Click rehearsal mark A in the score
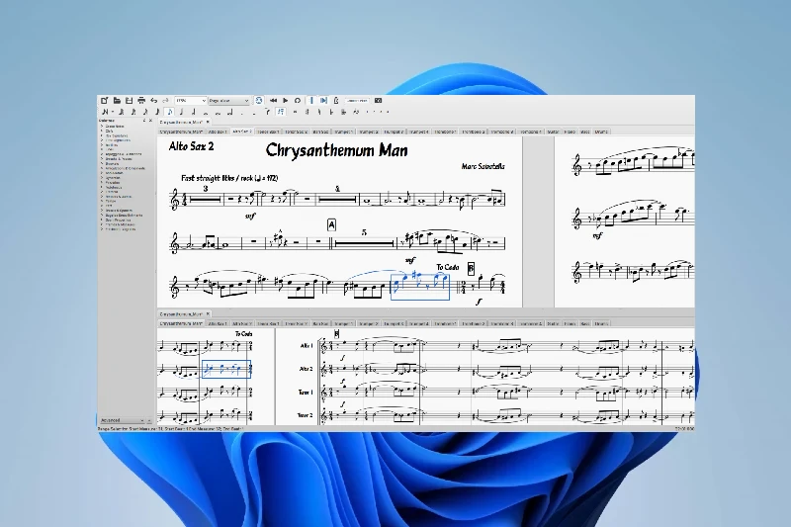 [331, 225]
